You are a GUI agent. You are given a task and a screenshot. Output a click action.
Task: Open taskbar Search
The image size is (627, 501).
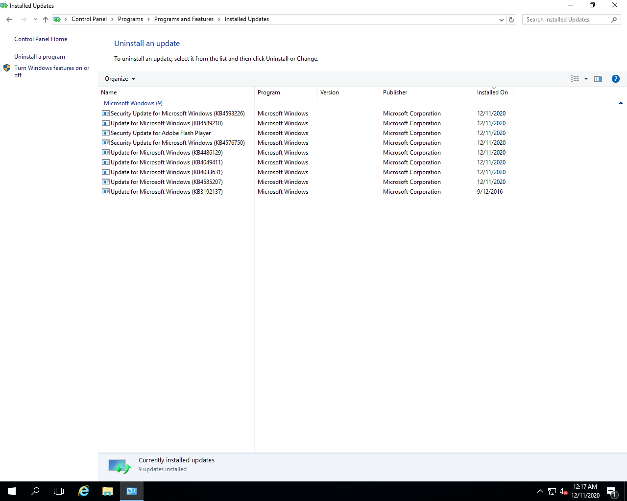pos(35,491)
